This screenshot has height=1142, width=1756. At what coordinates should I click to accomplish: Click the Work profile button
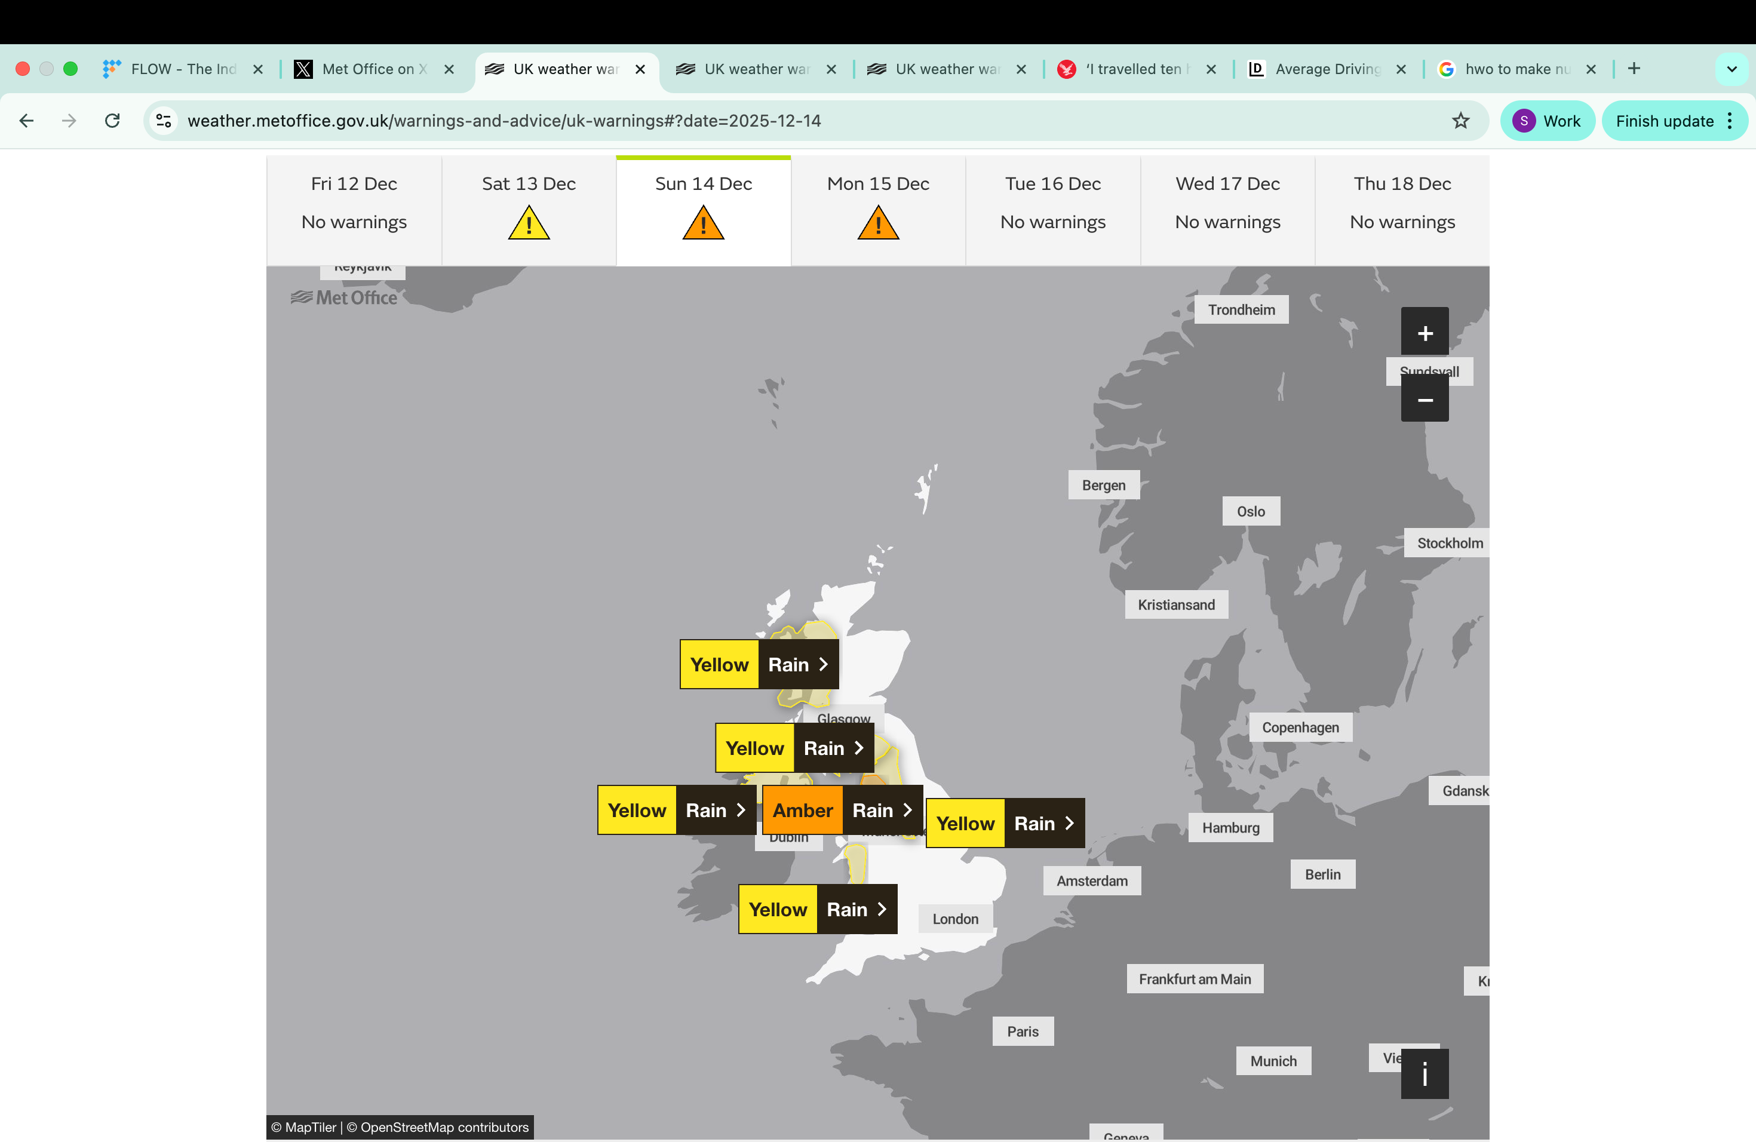tap(1547, 120)
